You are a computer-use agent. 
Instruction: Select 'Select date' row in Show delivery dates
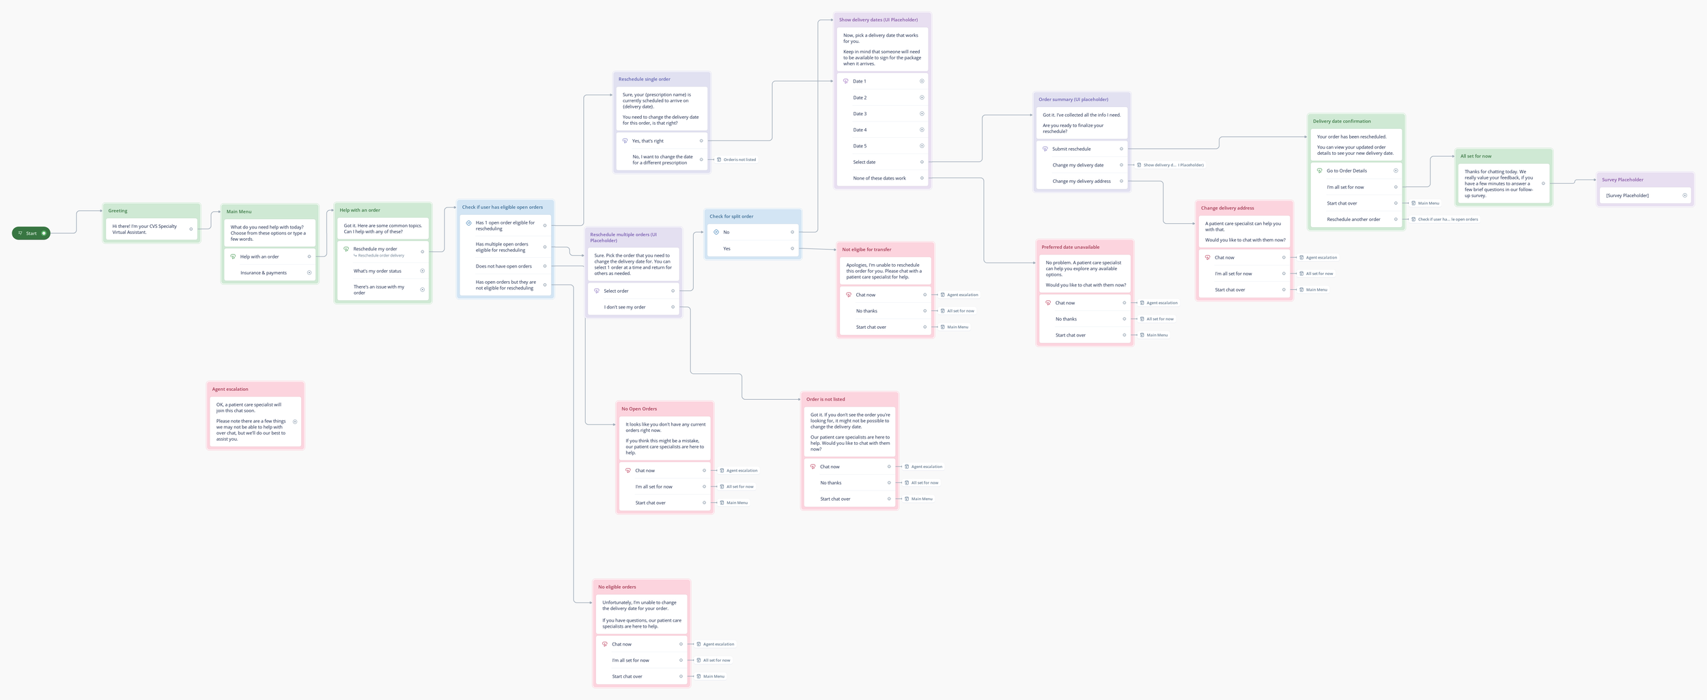pyautogui.click(x=883, y=162)
